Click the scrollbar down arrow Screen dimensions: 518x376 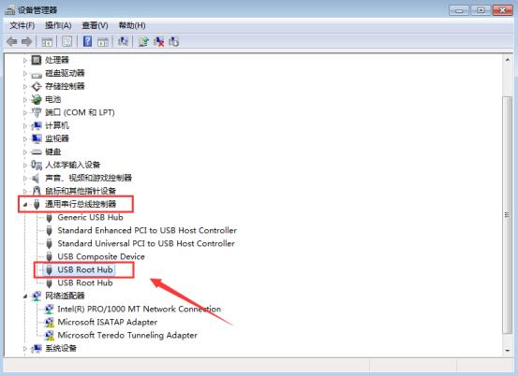(507, 351)
